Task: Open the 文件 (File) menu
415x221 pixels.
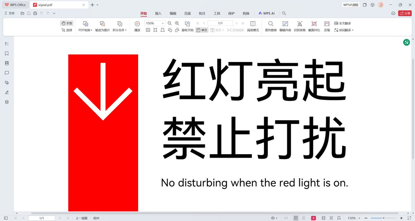Action: (11, 13)
